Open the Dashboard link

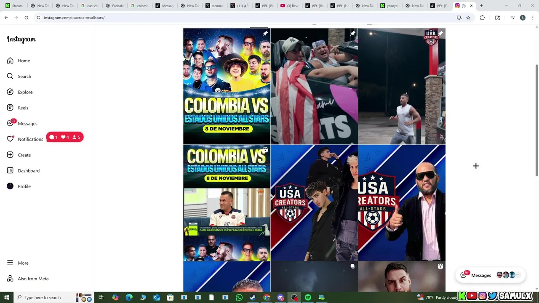[23, 170]
